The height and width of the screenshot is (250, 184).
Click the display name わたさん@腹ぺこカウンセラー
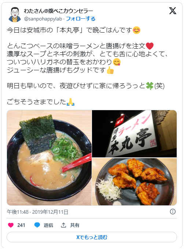click(x=58, y=11)
